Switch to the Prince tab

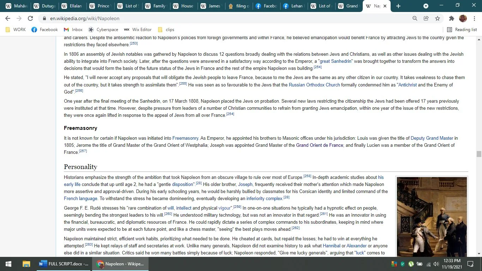click(x=100, y=6)
